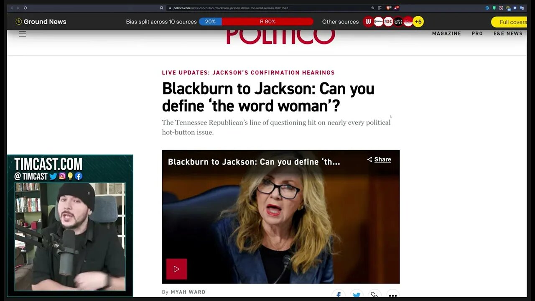
Task: Open the reader mode icon in the address bar
Action: pyautogui.click(x=380, y=8)
